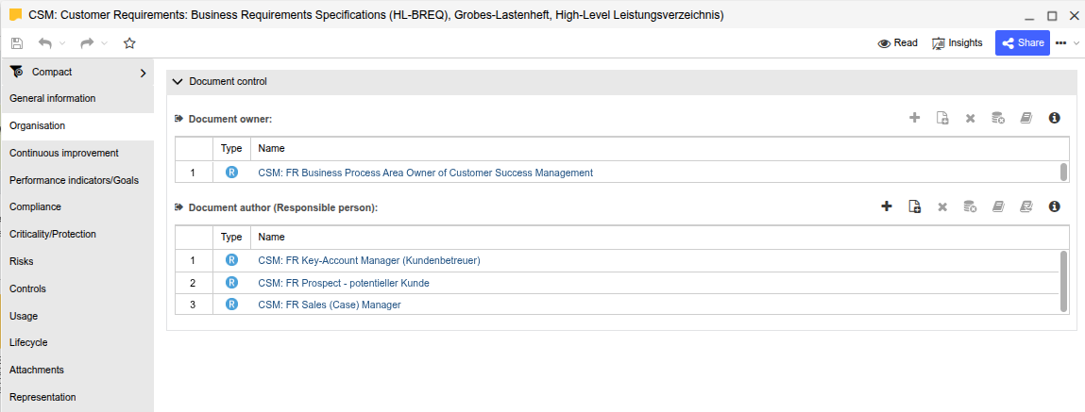Mark this object as favourite with the star
The width and height of the screenshot is (1085, 412).
(x=129, y=42)
